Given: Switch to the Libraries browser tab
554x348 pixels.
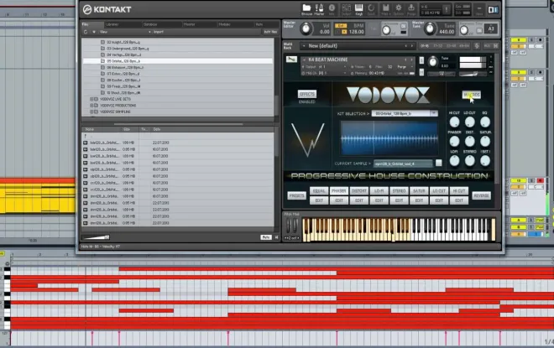Looking at the screenshot, I should click(x=112, y=24).
